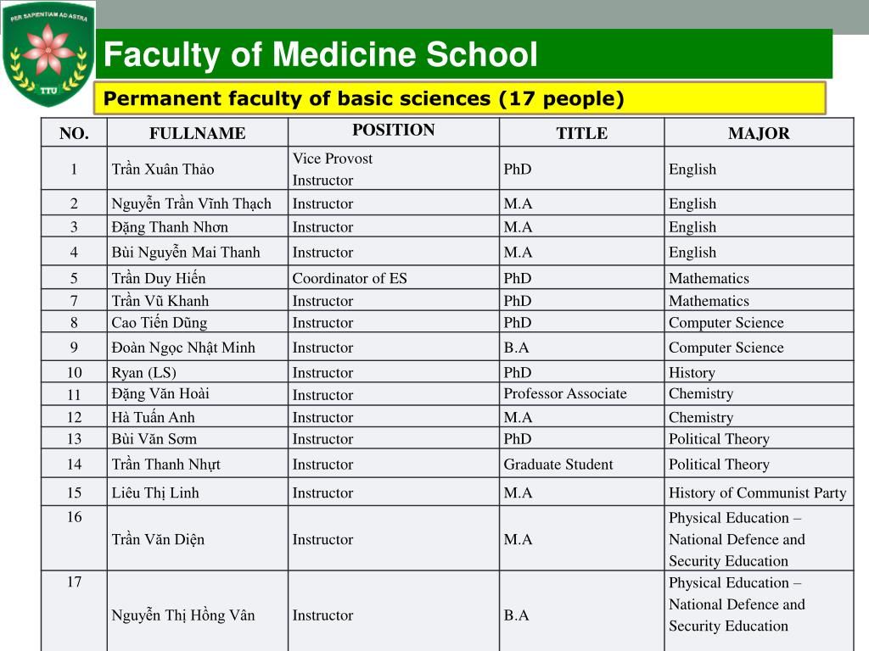Select the name 'Trần Văn Diện'

coord(158,539)
